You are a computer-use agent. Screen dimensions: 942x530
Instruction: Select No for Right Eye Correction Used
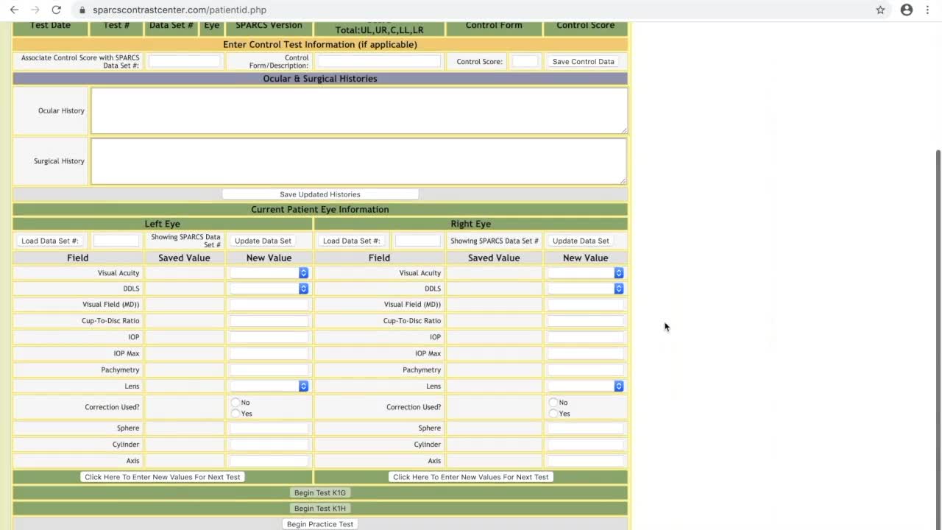click(553, 402)
